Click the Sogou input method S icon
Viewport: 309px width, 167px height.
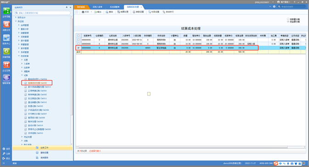[x=275, y=163]
